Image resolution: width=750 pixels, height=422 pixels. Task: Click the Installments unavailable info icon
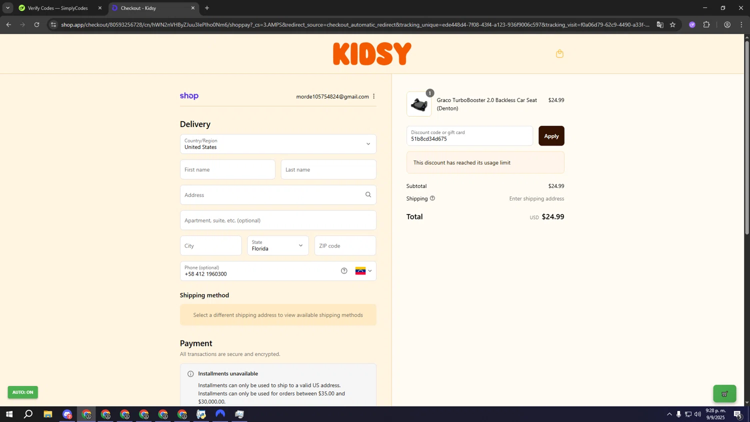[190, 374]
